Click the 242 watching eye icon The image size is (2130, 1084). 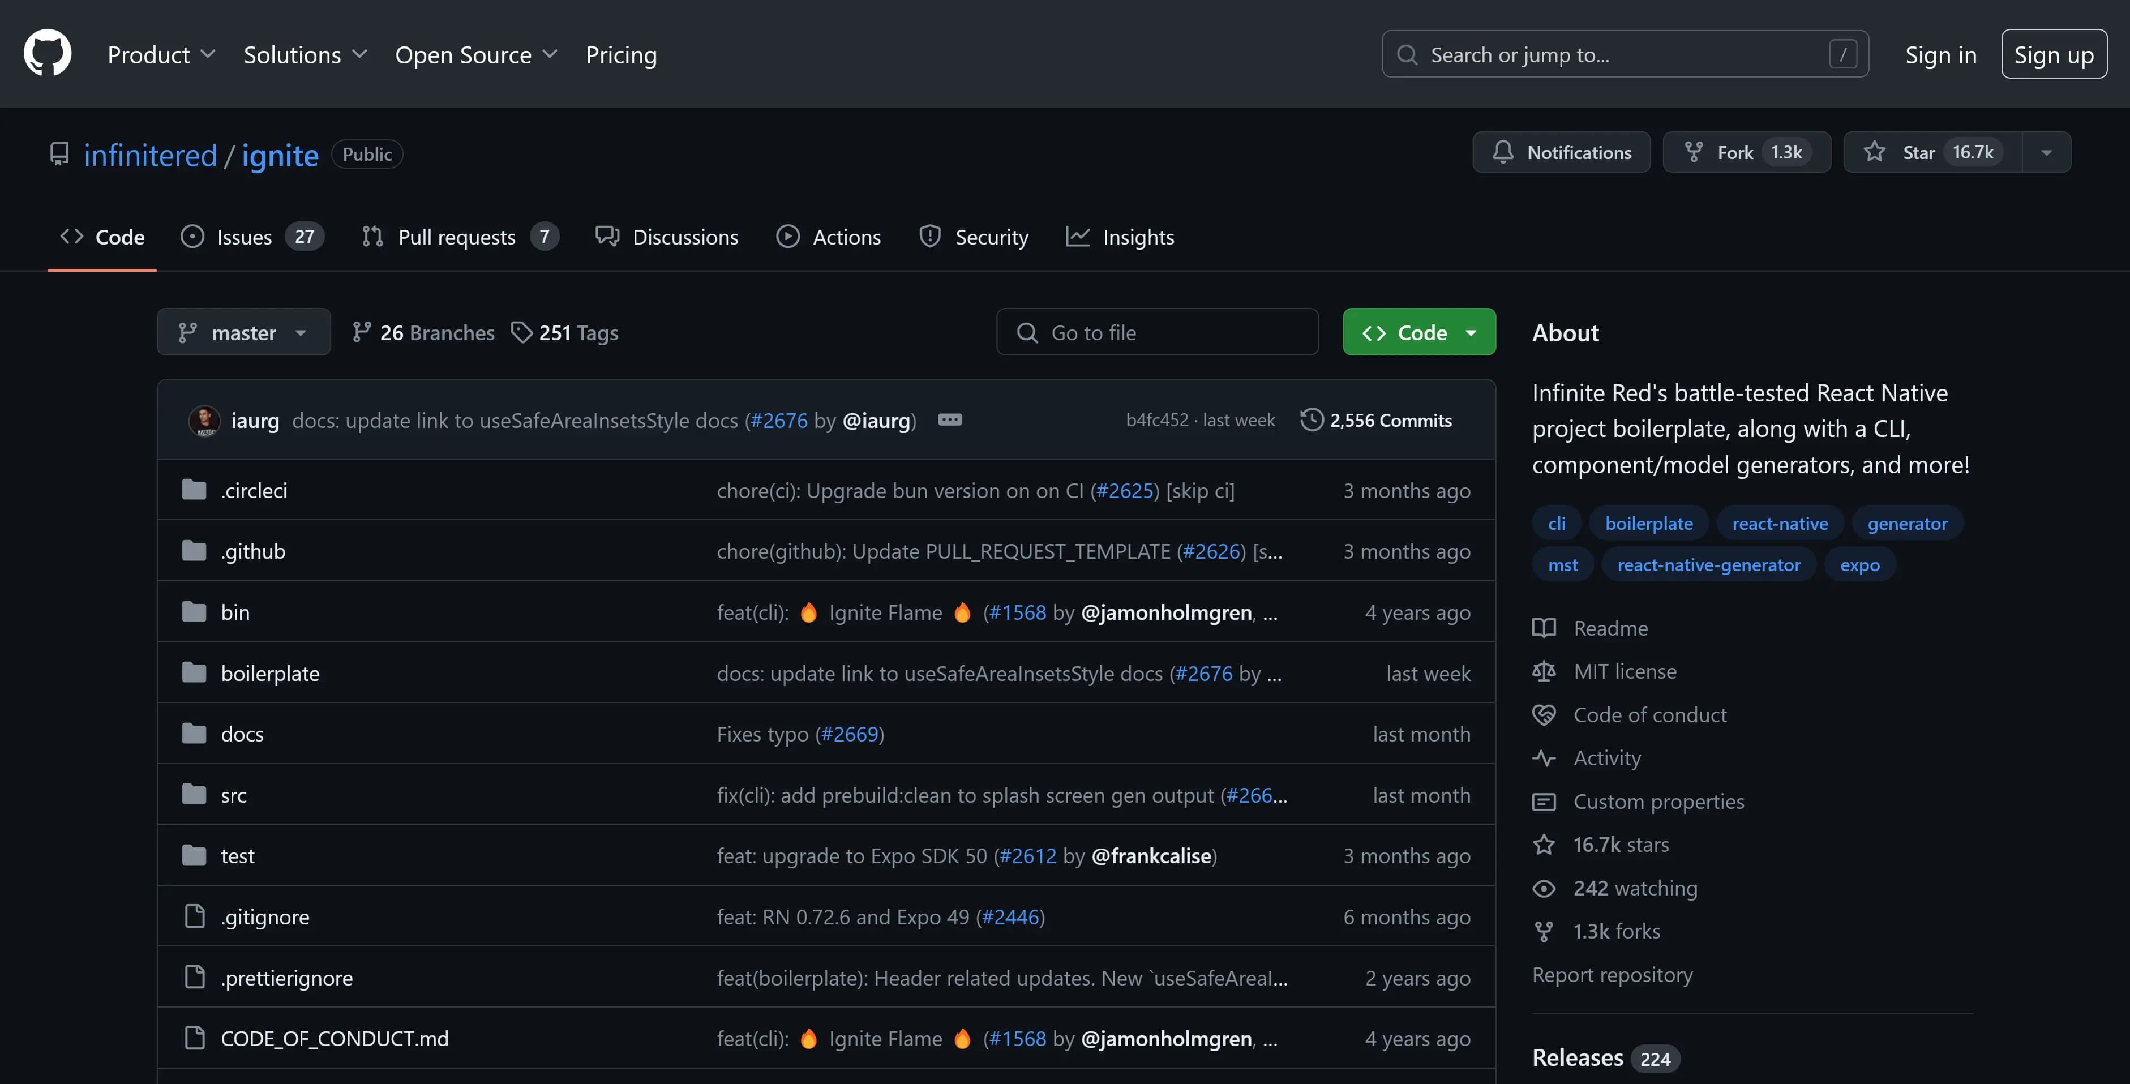(1544, 888)
